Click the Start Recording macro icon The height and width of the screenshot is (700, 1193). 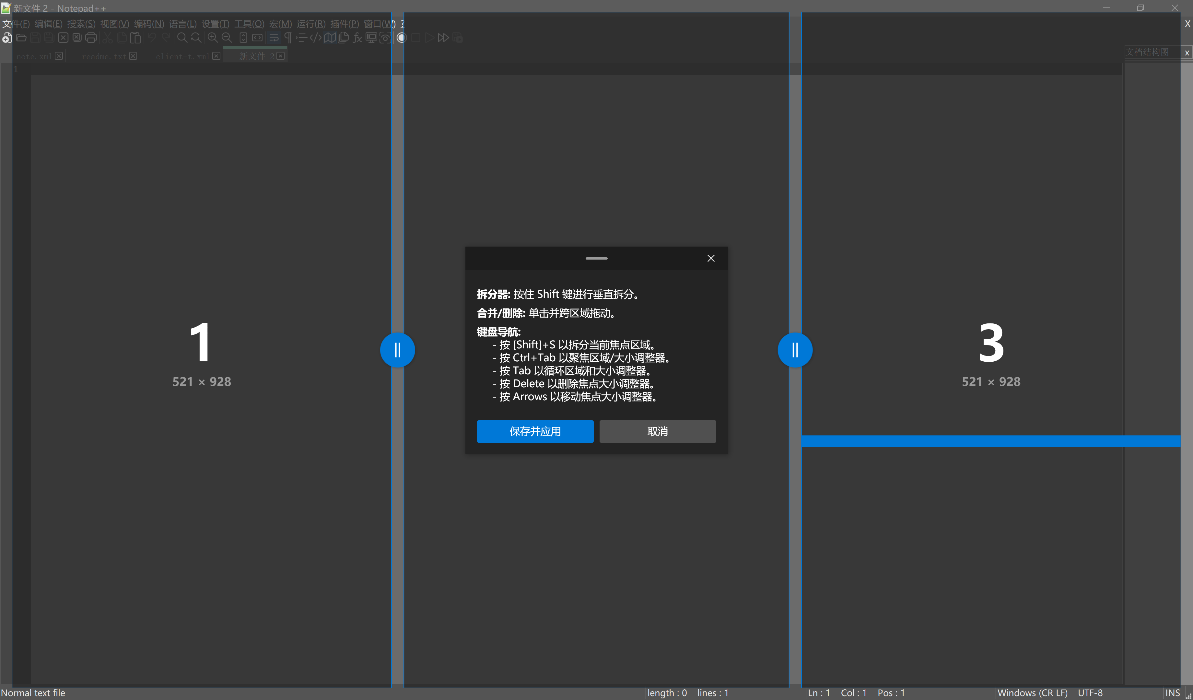click(402, 38)
